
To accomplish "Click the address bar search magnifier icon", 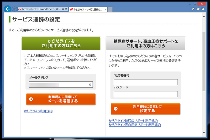I will point(57,9).
